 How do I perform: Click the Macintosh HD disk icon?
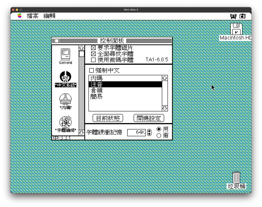[236, 29]
